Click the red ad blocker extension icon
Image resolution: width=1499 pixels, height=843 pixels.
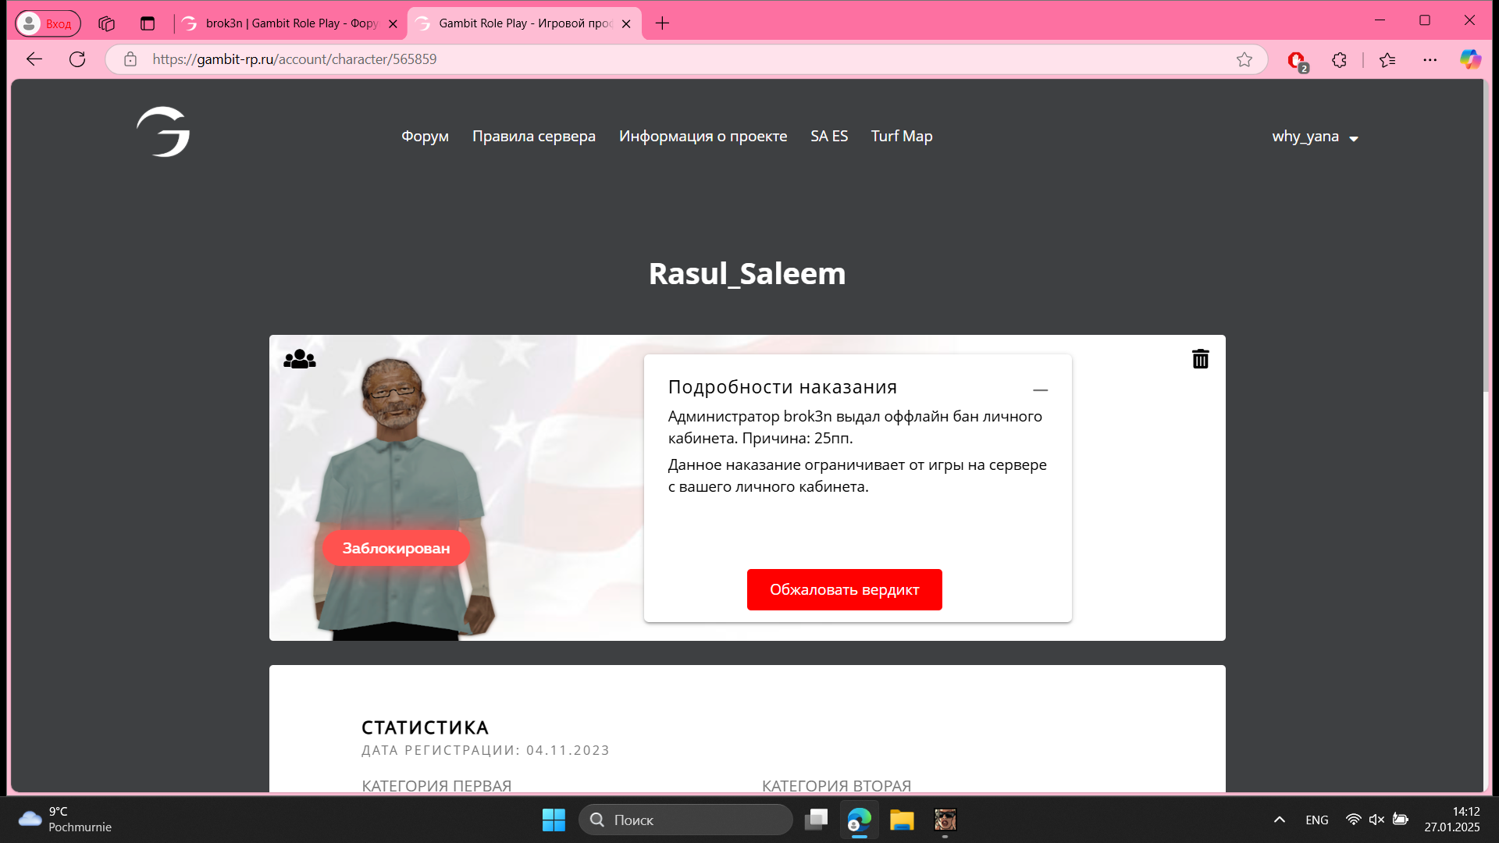[1296, 60]
